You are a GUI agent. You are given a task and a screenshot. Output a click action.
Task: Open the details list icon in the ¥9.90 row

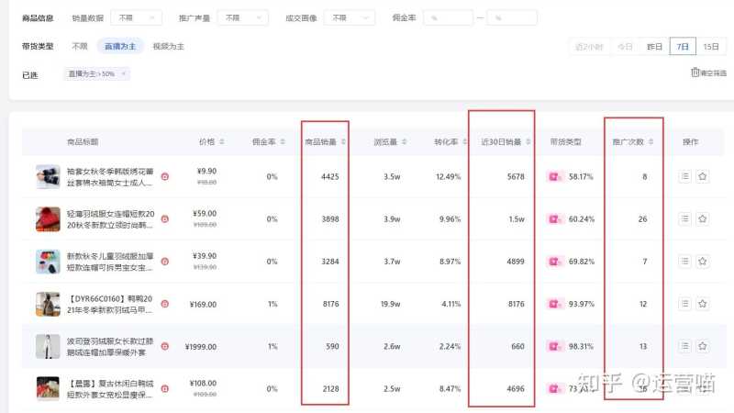pos(684,176)
